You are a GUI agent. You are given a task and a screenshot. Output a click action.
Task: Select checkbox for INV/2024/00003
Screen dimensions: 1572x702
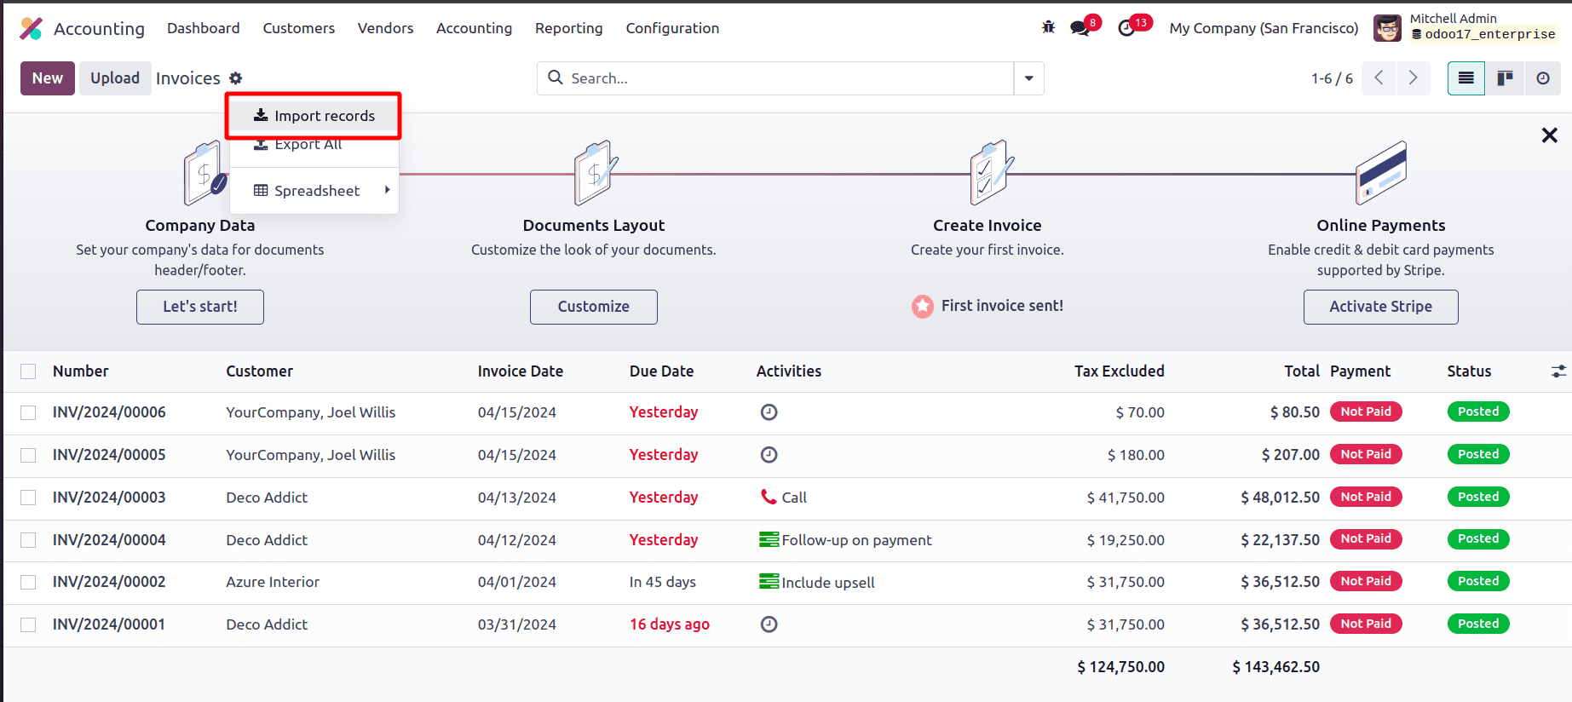[28, 498]
